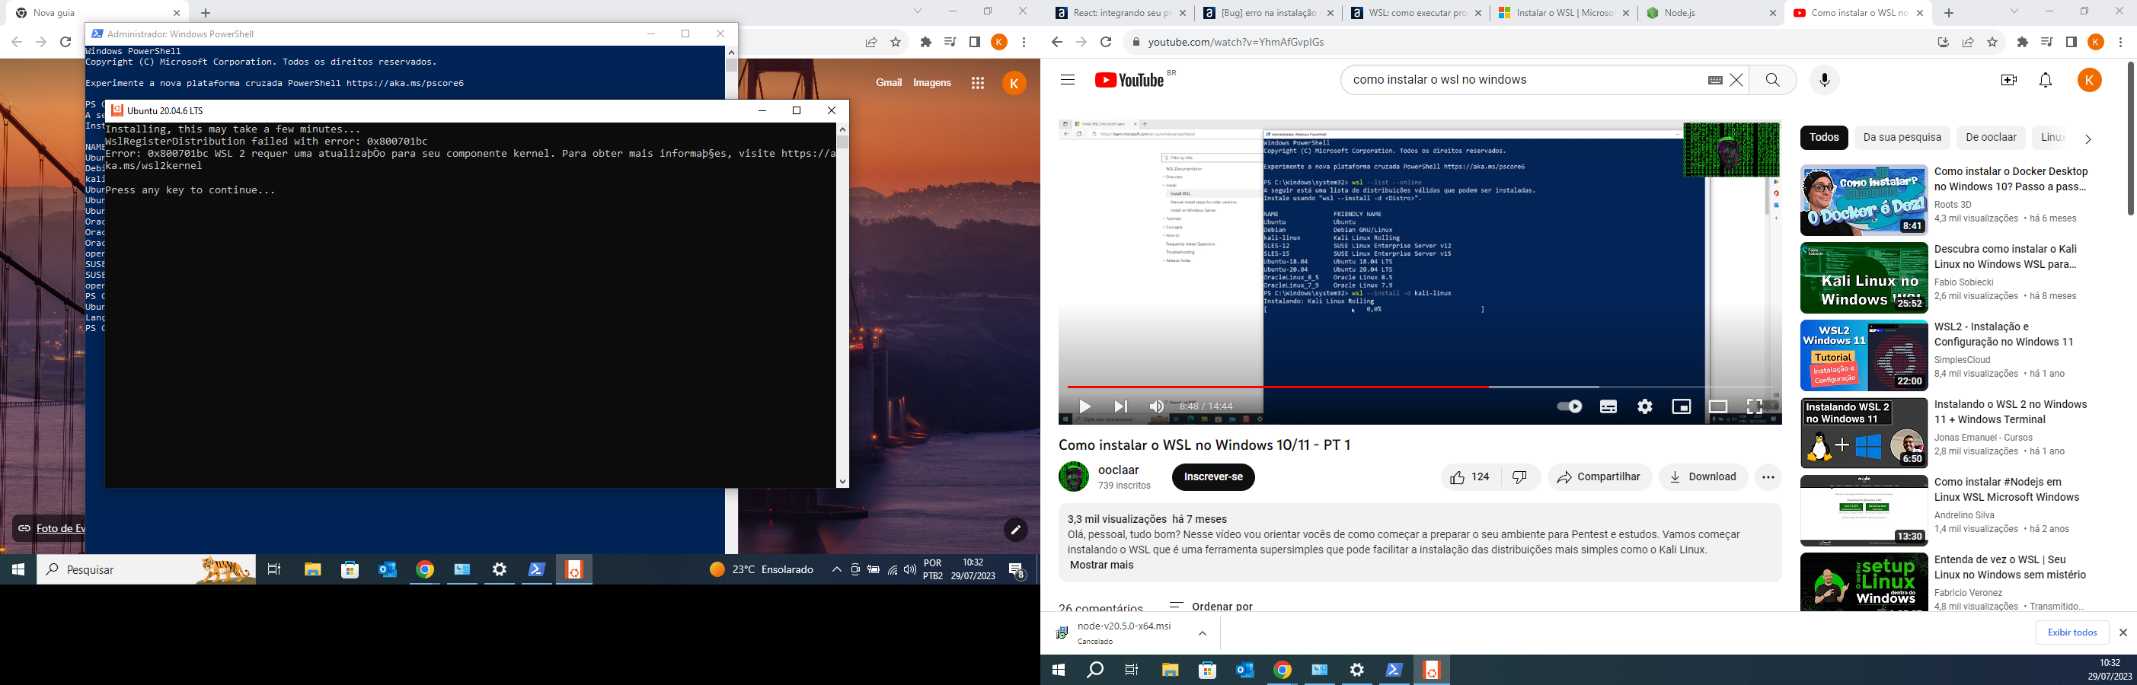Play the video with the play button
The width and height of the screenshot is (2137, 685).
pos(1084,406)
